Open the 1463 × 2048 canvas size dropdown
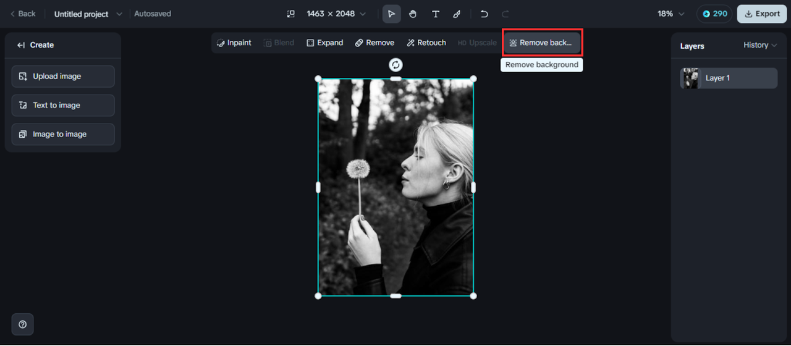 [336, 14]
